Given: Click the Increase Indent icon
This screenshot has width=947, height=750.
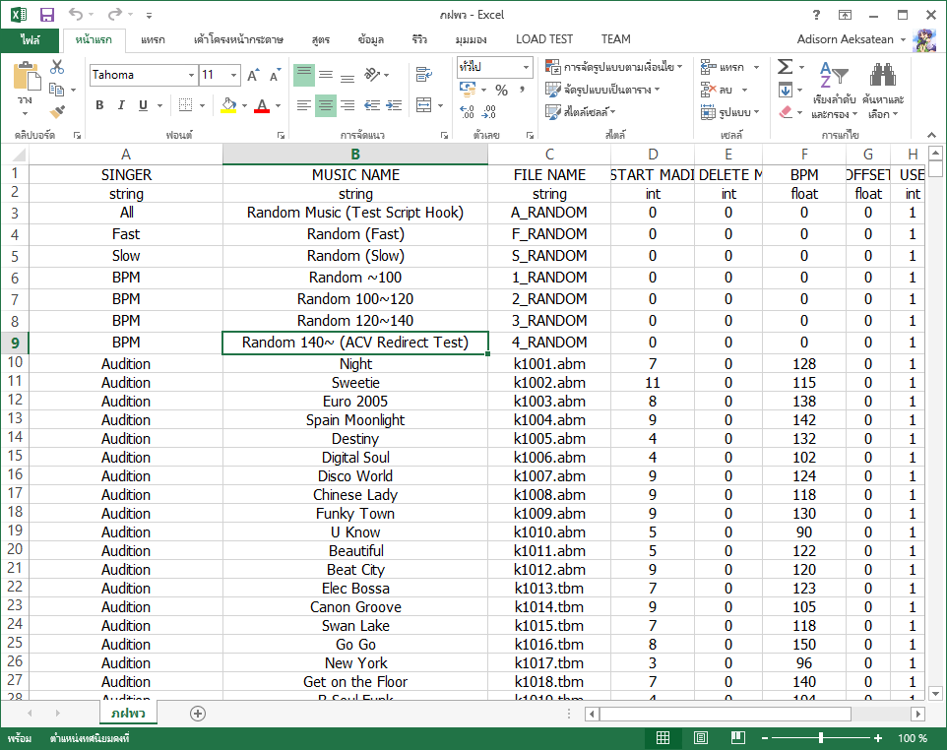Looking at the screenshot, I should point(394,105).
